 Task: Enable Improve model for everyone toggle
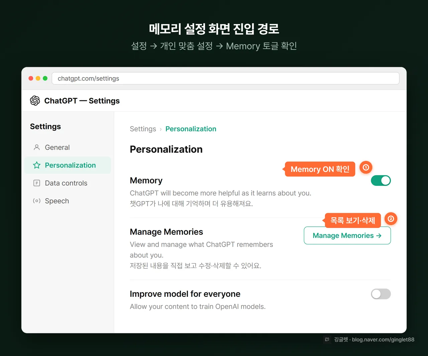point(381,294)
